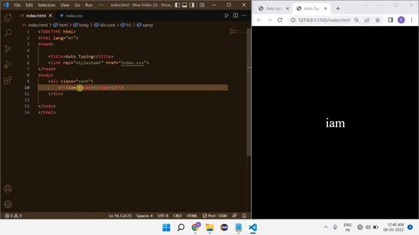This screenshot has width=419, height=235.
Task: Open Windows taskbar search
Action: [x=181, y=228]
